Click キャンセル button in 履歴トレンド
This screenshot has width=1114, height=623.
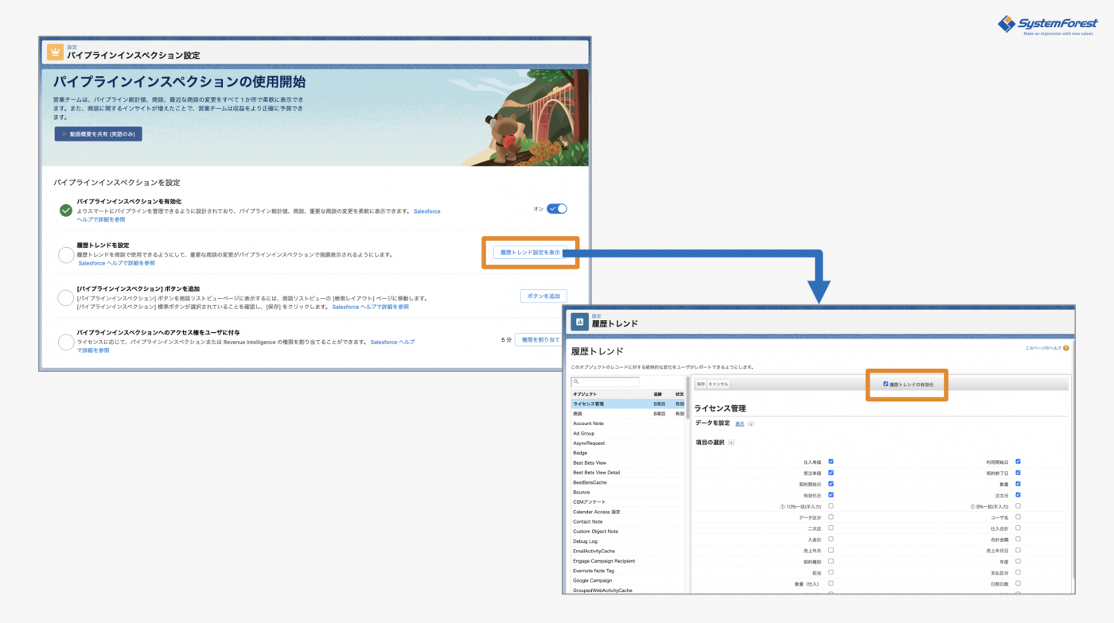pyautogui.click(x=719, y=384)
